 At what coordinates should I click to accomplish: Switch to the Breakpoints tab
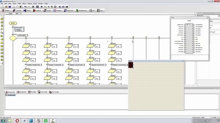(22, 92)
